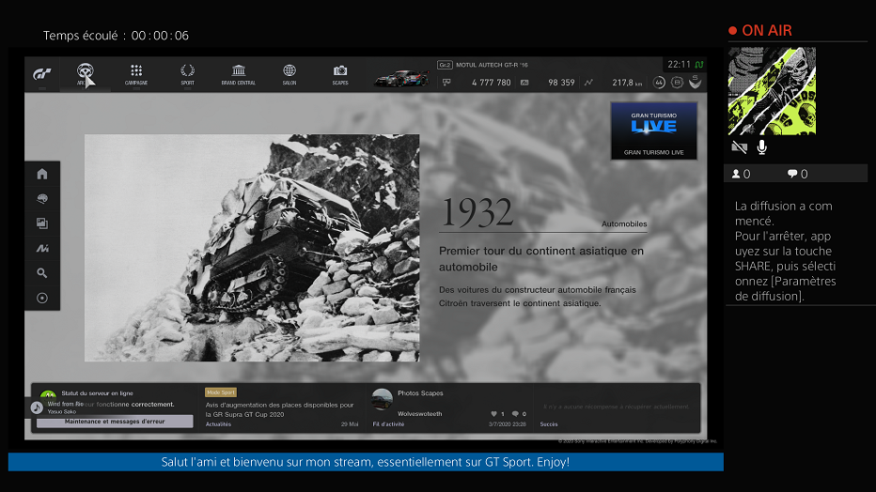
Task: Click the driver level 44 badge
Action: pyautogui.click(x=659, y=83)
